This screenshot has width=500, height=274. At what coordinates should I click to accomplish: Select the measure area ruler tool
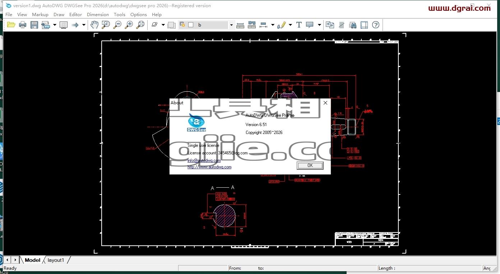tap(252, 25)
